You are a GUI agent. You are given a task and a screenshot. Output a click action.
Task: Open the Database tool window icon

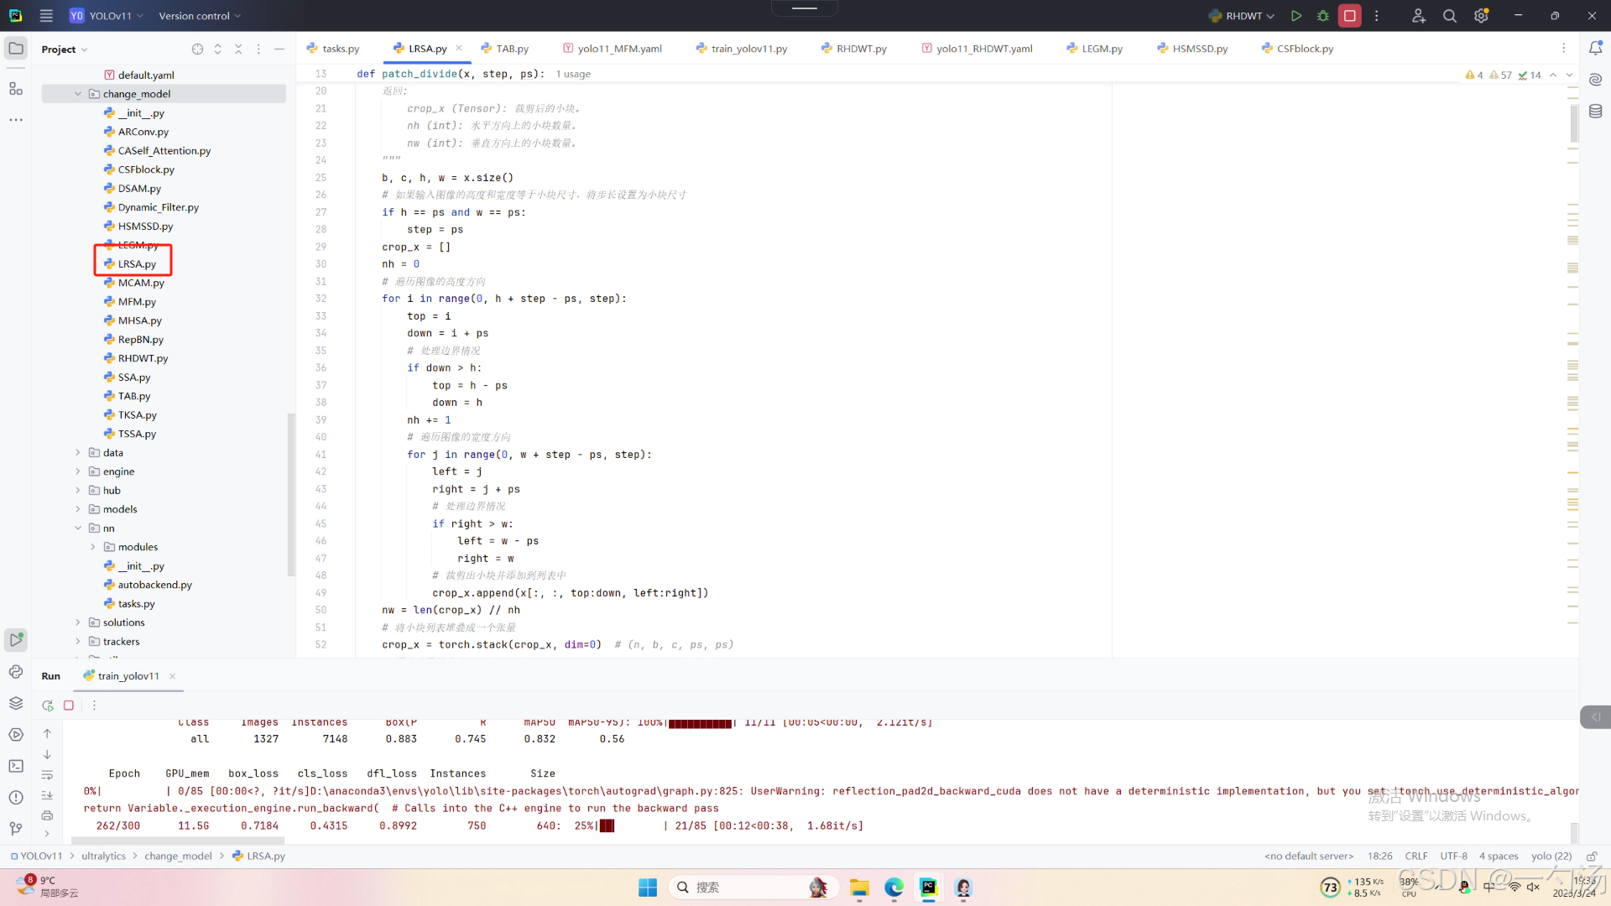coord(1595,111)
